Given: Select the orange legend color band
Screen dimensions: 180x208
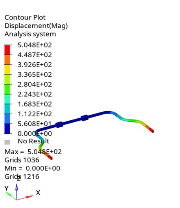Looking at the screenshot, I should [x=7, y=60].
